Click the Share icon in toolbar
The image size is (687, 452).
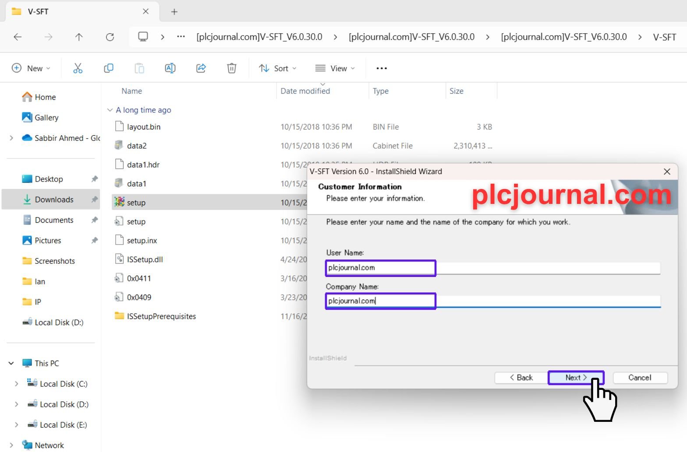coord(201,68)
